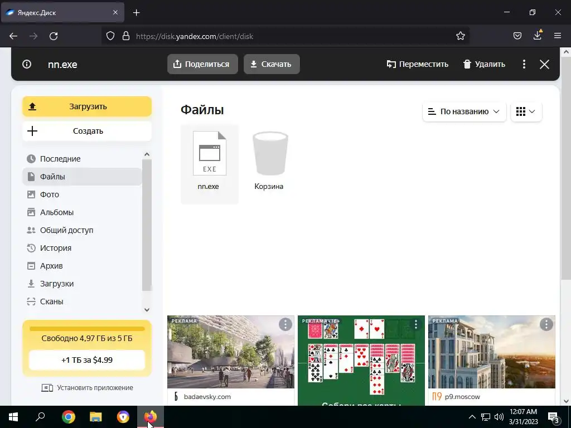The height and width of the screenshot is (428, 571).
Task: Open ad options on p9.moscow ad
Action: coord(546,324)
